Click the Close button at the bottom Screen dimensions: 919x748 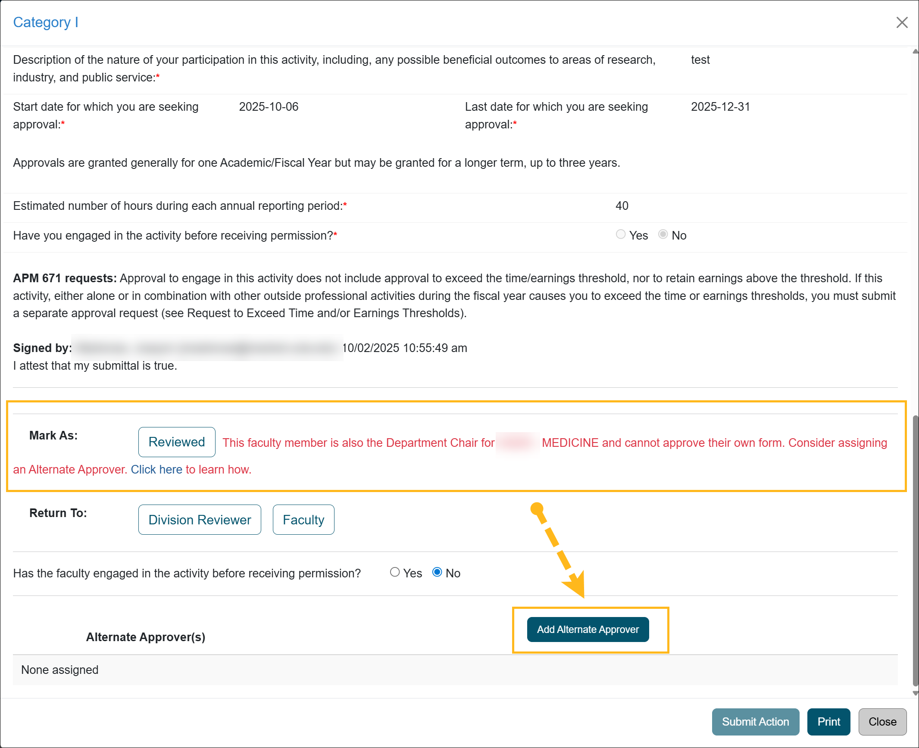click(x=882, y=722)
